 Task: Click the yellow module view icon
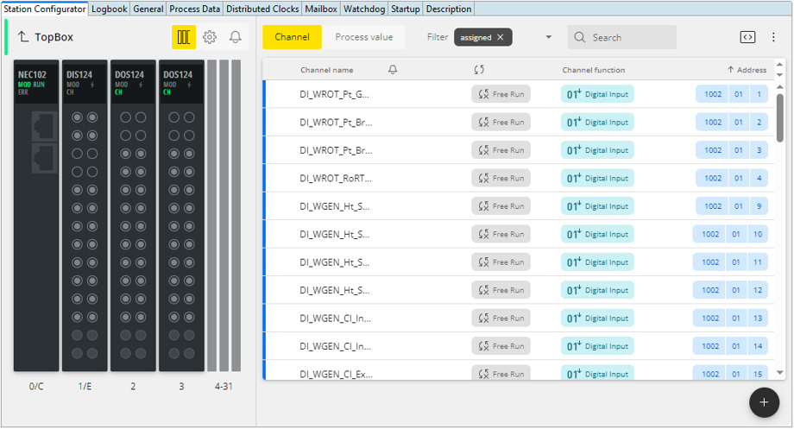tap(183, 37)
